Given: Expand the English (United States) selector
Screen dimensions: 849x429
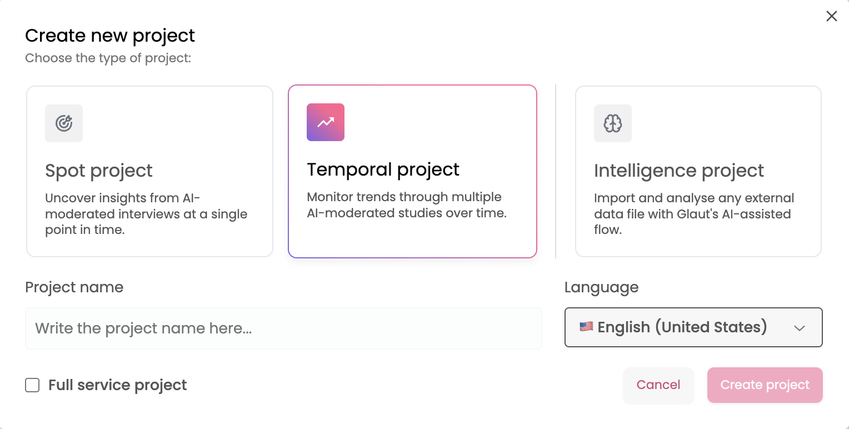Looking at the screenshot, I should [x=693, y=327].
